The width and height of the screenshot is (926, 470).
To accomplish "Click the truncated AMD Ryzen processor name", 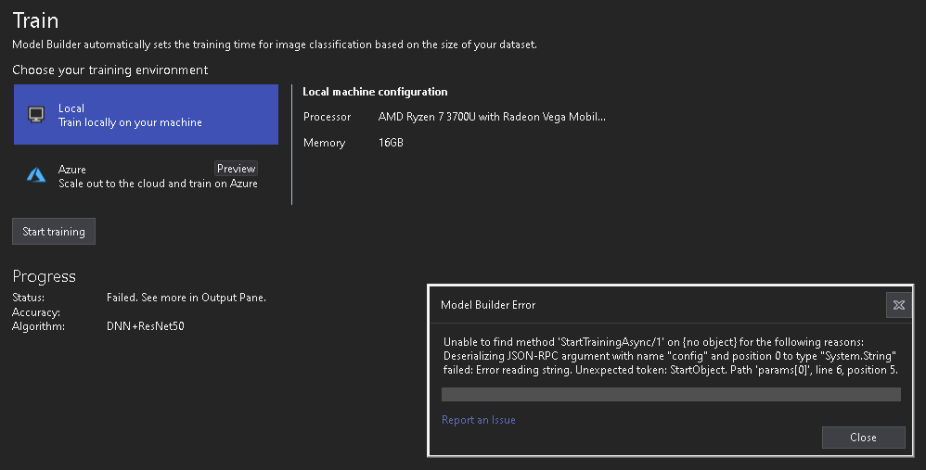I will 492,117.
